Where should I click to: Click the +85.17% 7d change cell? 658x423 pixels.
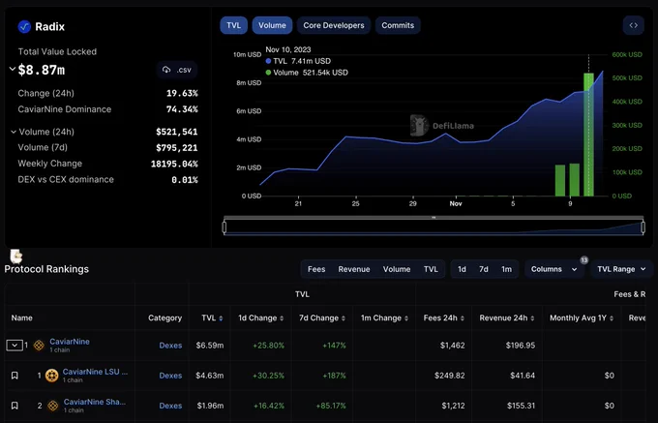tap(331, 406)
